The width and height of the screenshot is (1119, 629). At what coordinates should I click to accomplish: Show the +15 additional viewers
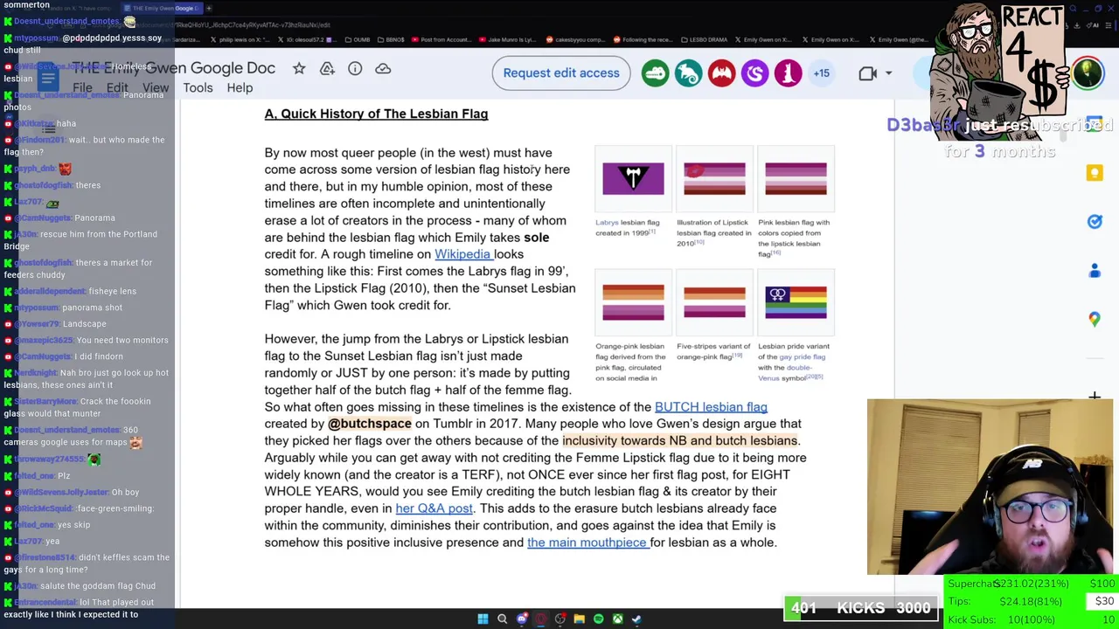tap(822, 73)
